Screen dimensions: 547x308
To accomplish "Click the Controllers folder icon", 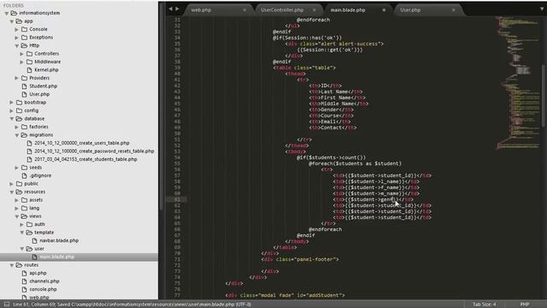I will click(x=29, y=54).
